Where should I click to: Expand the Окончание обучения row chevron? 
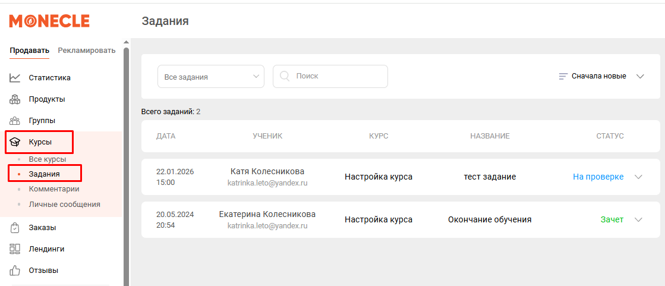pyautogui.click(x=639, y=220)
